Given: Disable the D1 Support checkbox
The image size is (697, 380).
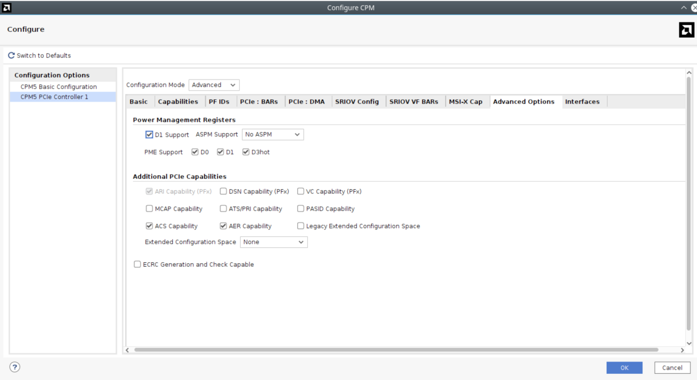Looking at the screenshot, I should click(149, 135).
